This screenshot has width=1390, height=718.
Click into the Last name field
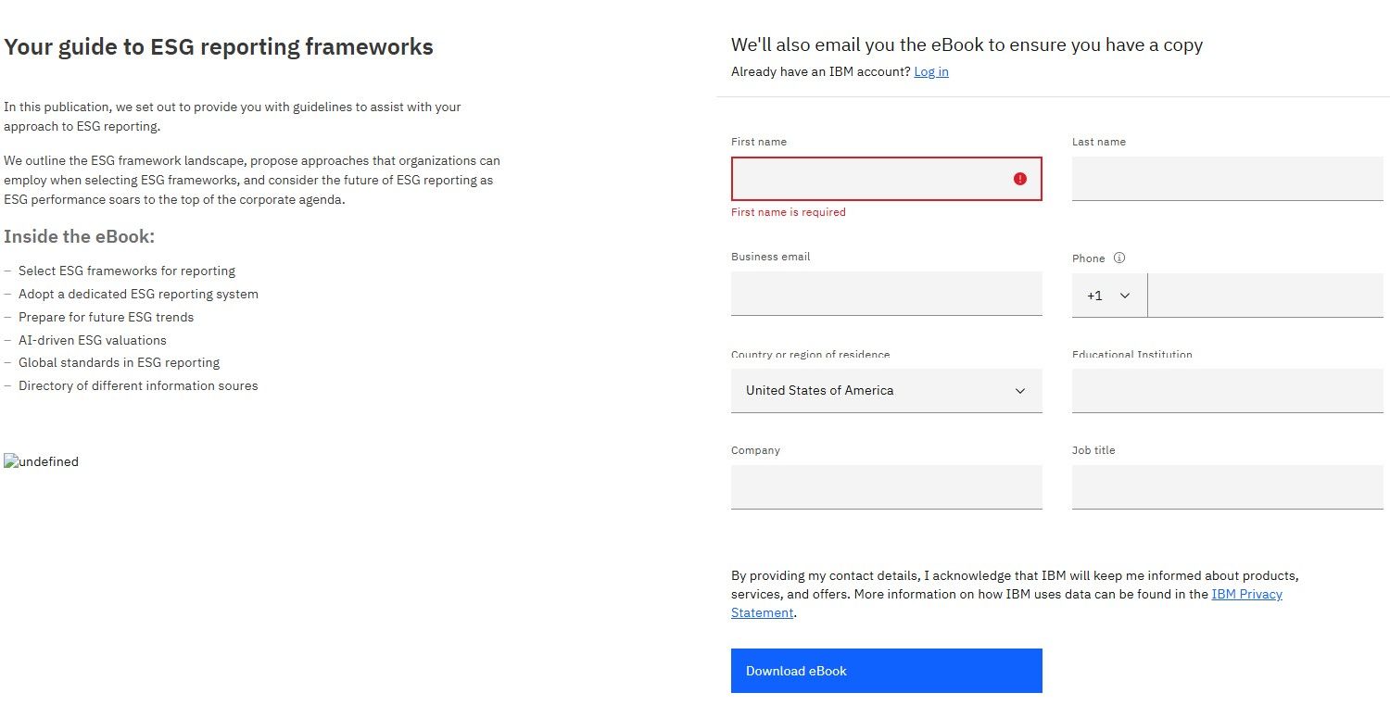click(1227, 179)
